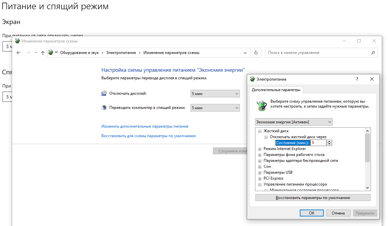
Task: Refresh the Control Panel page
Action: (256, 53)
